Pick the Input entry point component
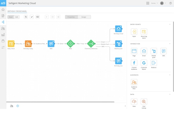Image resolution: width=174 pixels, height=131 pixels. tap(134, 32)
